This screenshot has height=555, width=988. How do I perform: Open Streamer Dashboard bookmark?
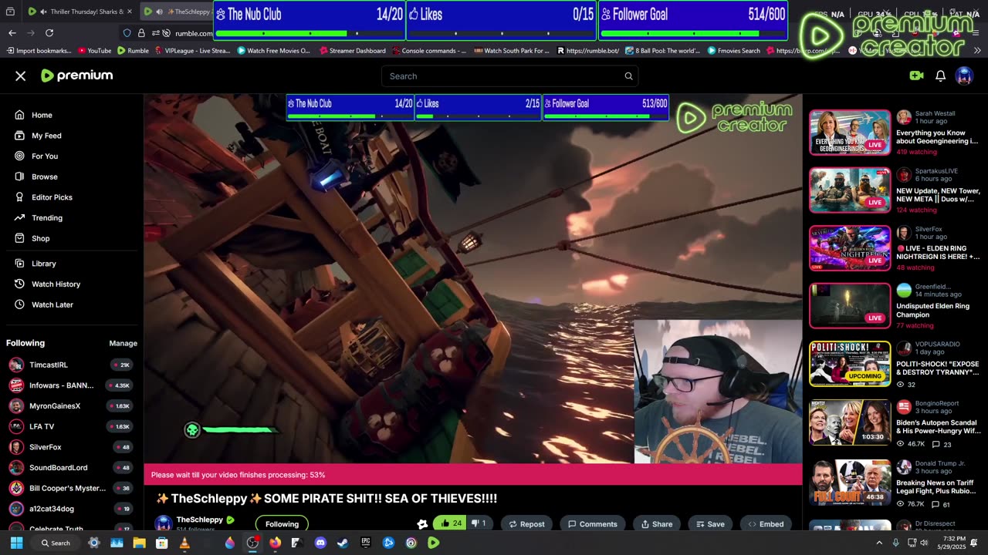[x=352, y=51]
